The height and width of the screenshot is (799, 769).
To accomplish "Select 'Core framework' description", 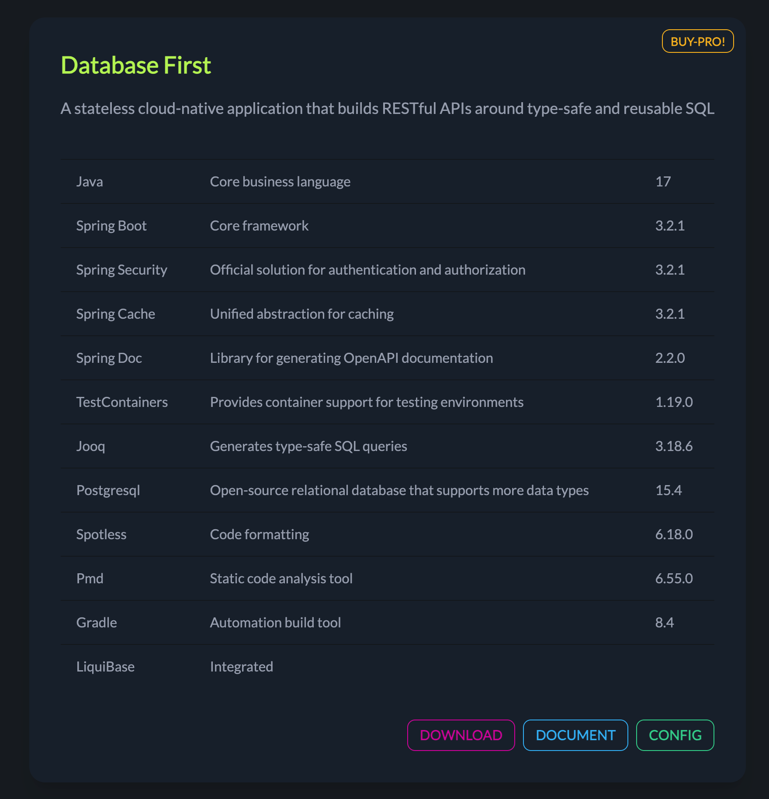I will (x=259, y=226).
